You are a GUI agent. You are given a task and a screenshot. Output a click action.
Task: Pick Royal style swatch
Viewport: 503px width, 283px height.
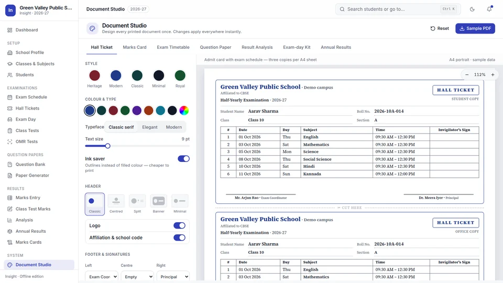click(180, 75)
